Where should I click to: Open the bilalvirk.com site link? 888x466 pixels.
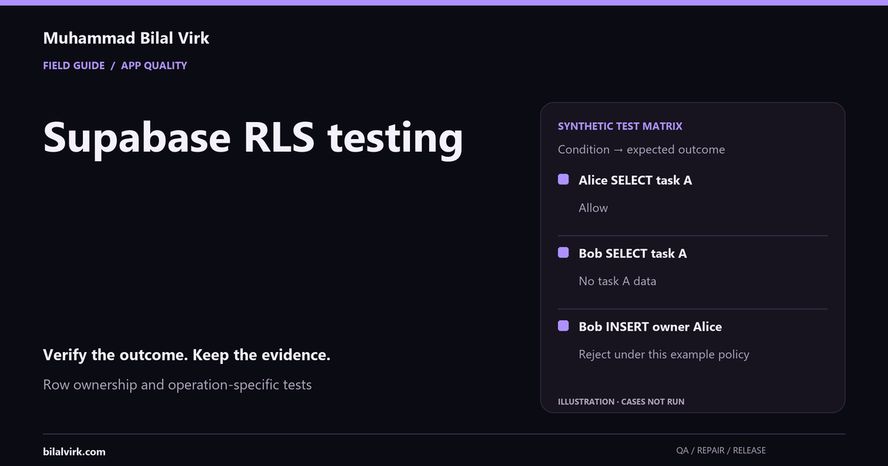[74, 451]
